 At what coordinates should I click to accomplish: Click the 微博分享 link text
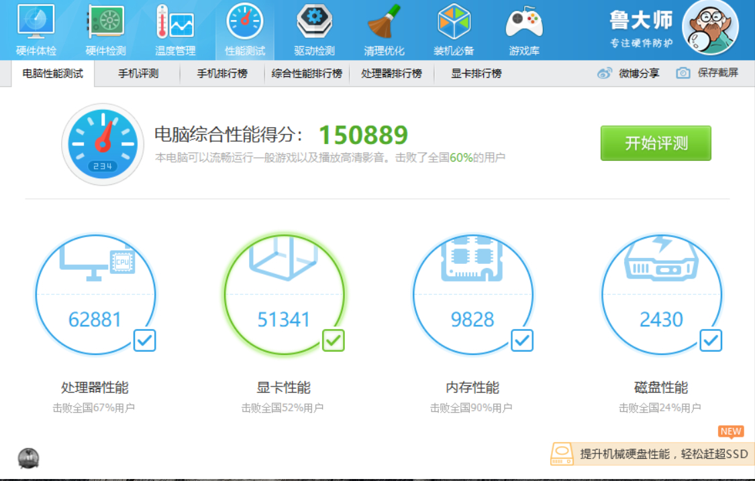pyautogui.click(x=638, y=74)
